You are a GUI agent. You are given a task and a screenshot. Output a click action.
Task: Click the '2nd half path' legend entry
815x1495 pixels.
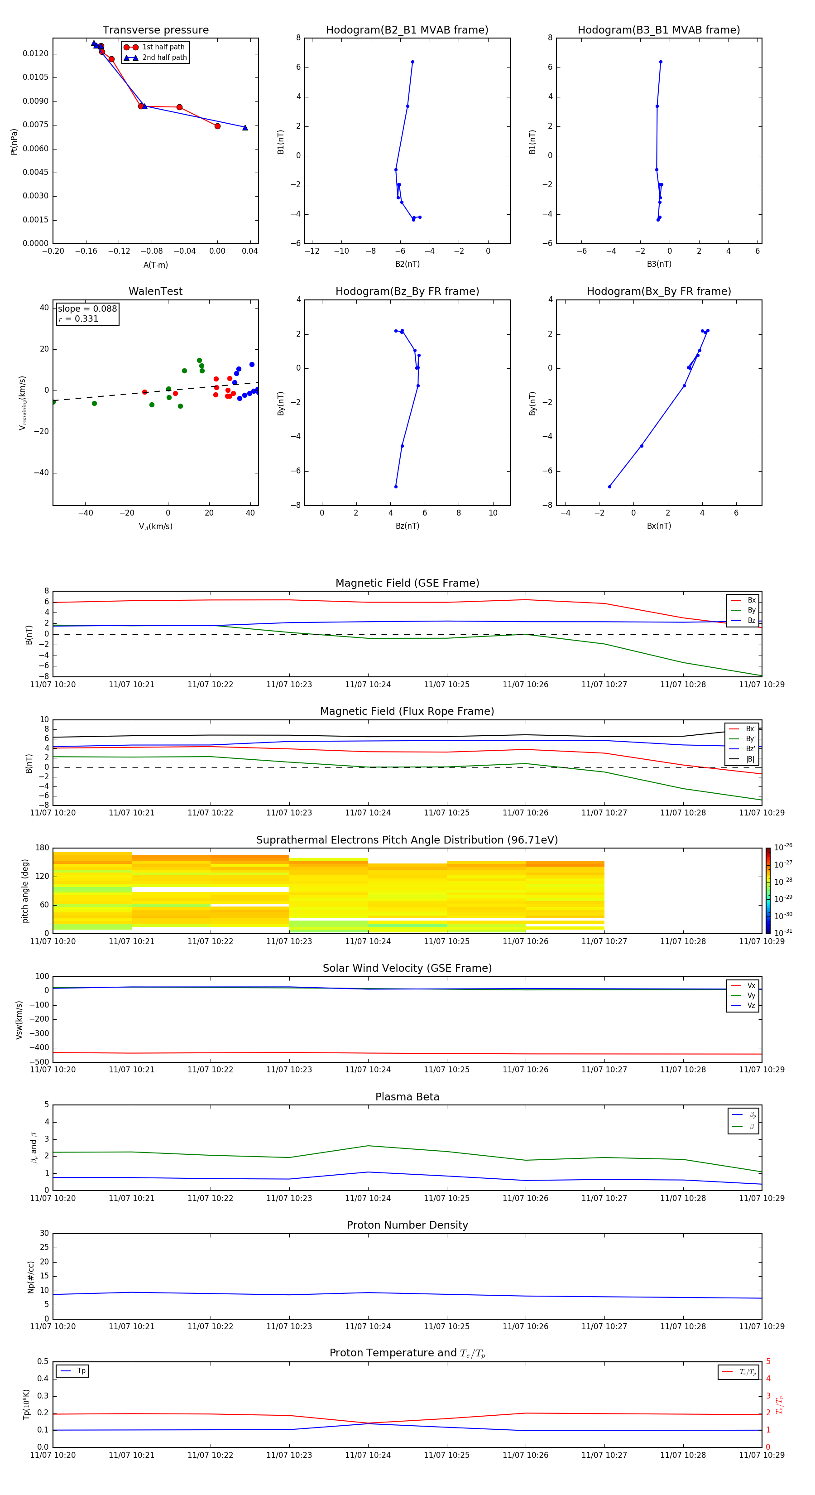coord(155,58)
